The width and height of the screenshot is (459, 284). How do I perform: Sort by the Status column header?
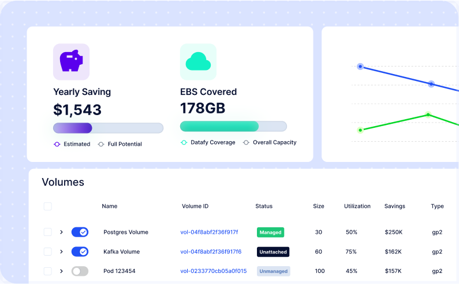tap(264, 206)
